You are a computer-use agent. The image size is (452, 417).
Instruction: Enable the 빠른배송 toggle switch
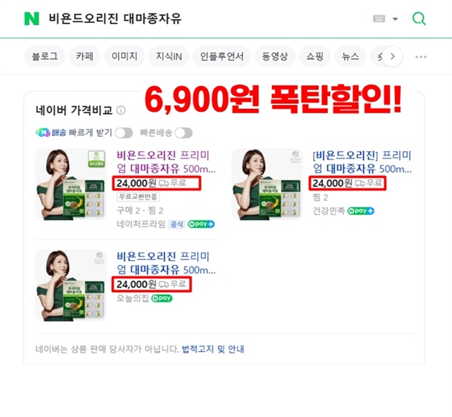click(184, 133)
